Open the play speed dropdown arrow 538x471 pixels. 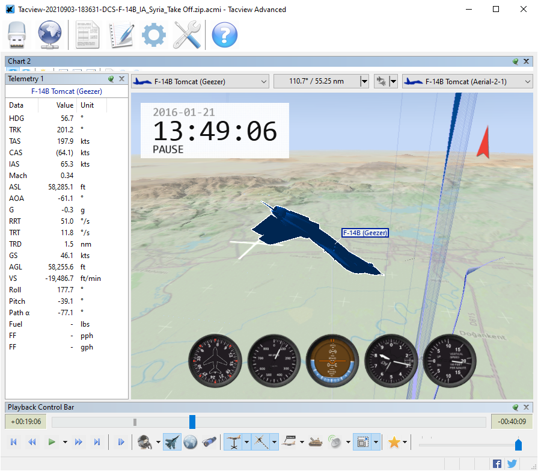pyautogui.click(x=65, y=442)
